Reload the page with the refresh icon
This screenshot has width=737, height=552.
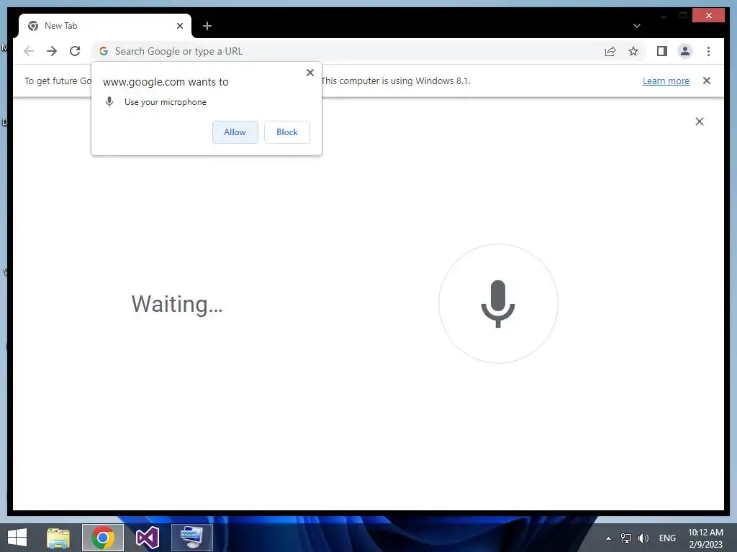click(75, 51)
